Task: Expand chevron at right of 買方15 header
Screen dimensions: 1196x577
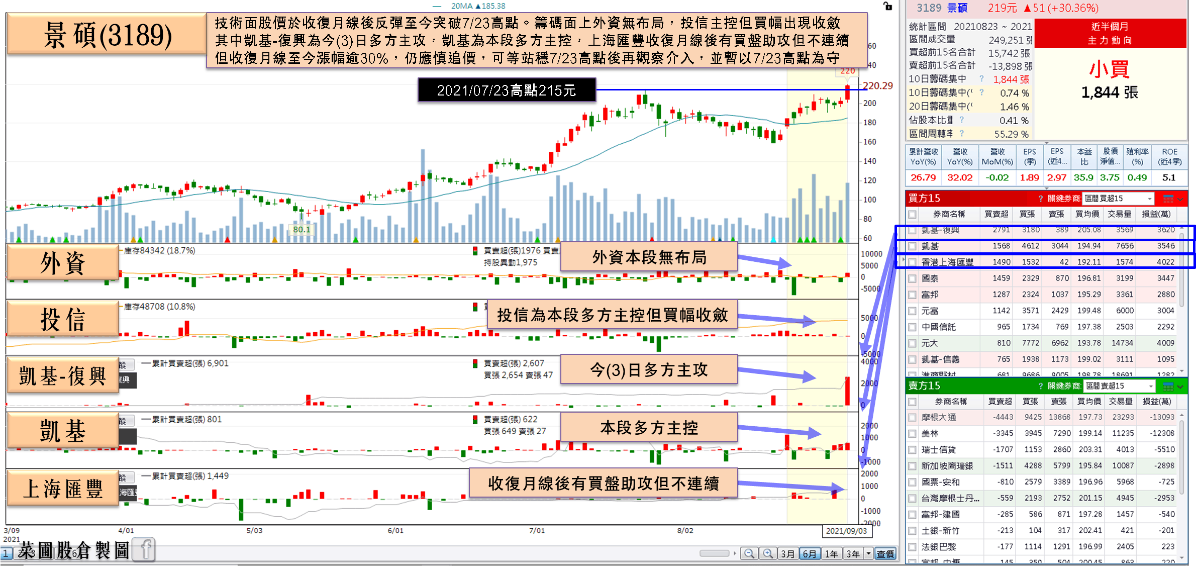Action: pyautogui.click(x=1181, y=199)
